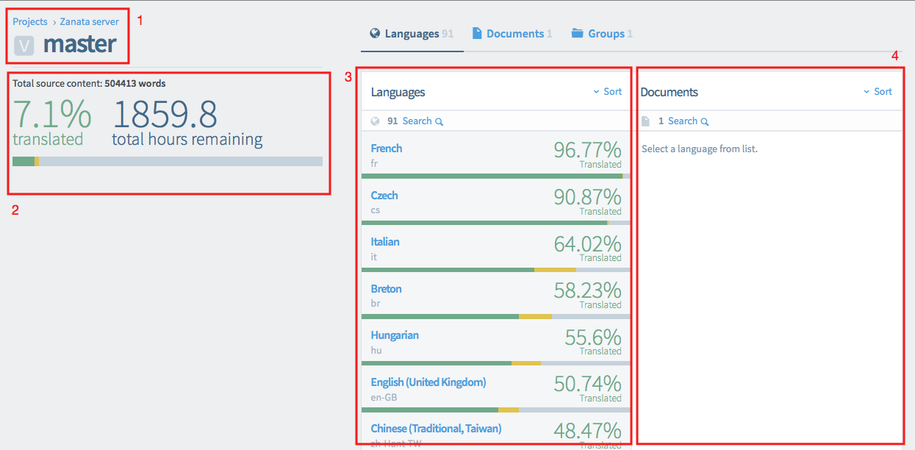The width and height of the screenshot is (915, 450).
Task: Click the Hungarian translation progress bar
Action: 496,363
